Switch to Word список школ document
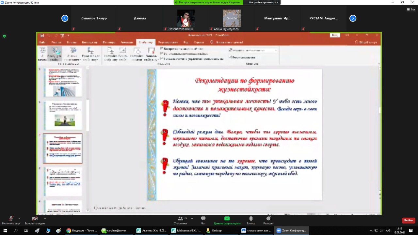418x235 pixels. [x=256, y=230]
